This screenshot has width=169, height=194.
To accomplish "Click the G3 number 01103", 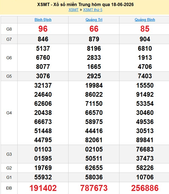I will 43,149.
